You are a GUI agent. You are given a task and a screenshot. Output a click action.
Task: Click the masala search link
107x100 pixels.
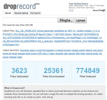pos(13,57)
